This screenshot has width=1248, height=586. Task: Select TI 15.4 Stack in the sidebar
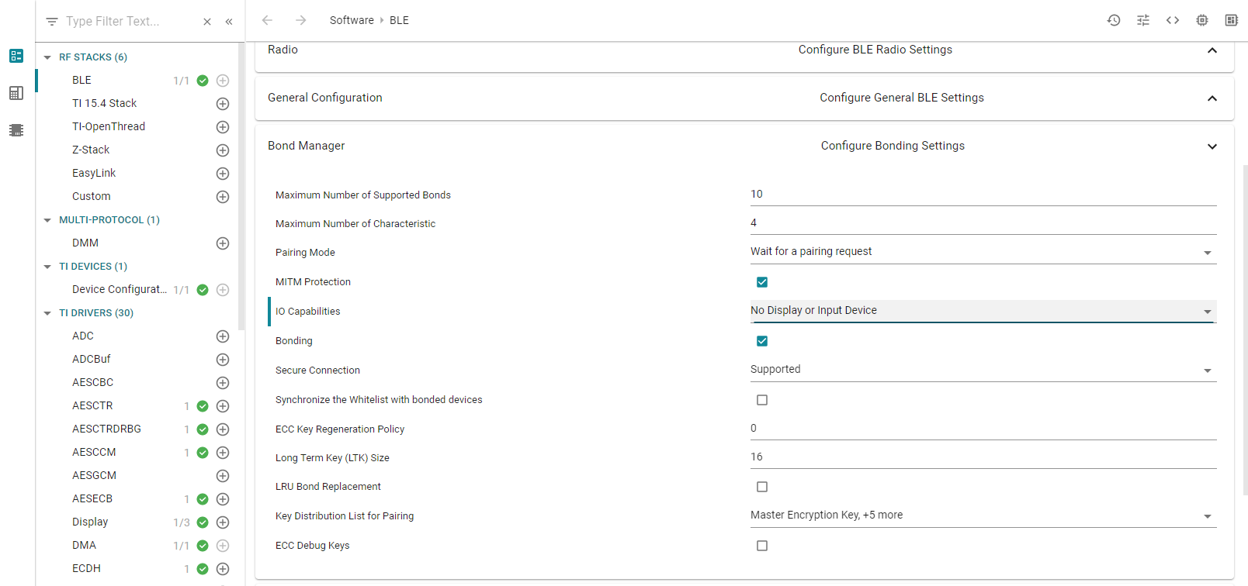click(104, 103)
